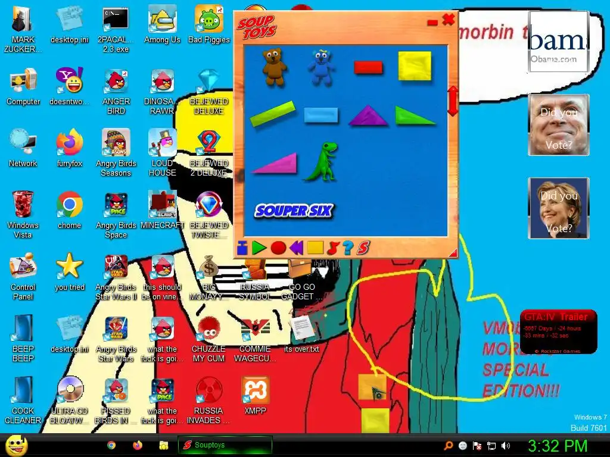
Task: Select the Angry Birds Space shortcut
Action: pyautogui.click(x=116, y=215)
